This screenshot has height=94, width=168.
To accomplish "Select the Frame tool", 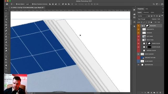I will (6, 25).
